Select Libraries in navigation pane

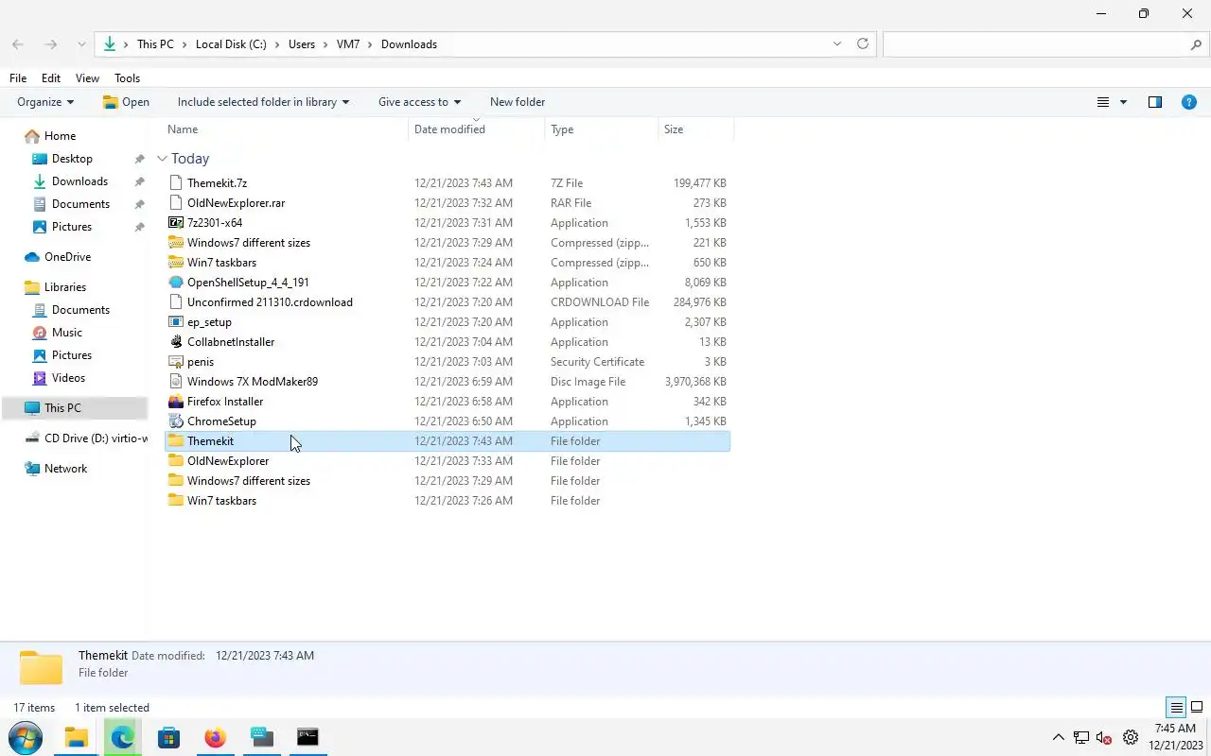pos(64,287)
